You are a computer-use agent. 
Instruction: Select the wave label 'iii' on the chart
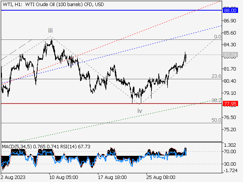tap(50, 30)
